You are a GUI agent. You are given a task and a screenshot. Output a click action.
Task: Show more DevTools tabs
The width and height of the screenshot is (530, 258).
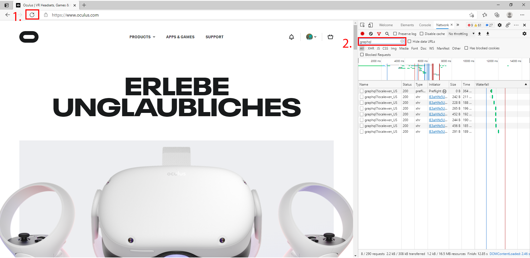tap(458, 25)
